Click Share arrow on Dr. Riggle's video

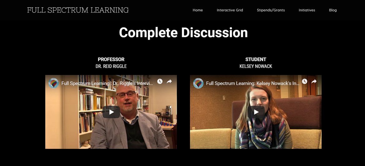[169, 81]
